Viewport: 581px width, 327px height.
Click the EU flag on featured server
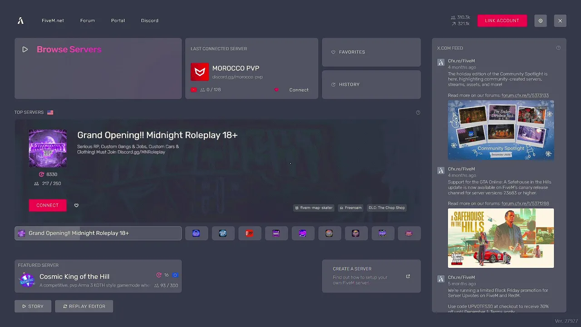(175, 275)
